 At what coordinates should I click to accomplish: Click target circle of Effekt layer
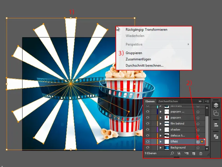(198, 142)
